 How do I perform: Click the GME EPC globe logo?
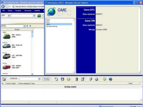click(51, 12)
